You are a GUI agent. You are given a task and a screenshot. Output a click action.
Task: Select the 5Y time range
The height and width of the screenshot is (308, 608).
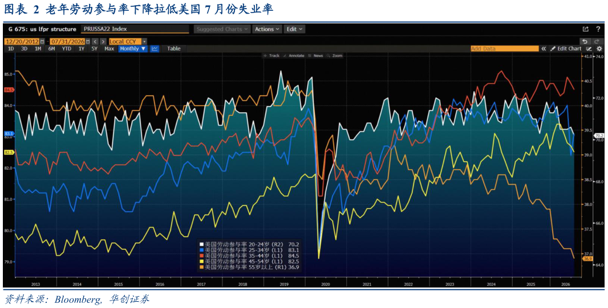pyautogui.click(x=94, y=49)
